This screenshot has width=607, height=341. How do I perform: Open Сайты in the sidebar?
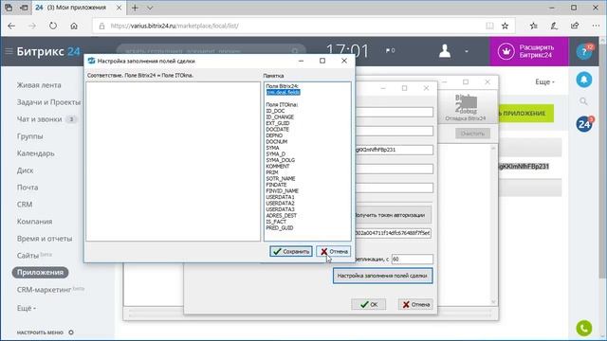pos(28,256)
